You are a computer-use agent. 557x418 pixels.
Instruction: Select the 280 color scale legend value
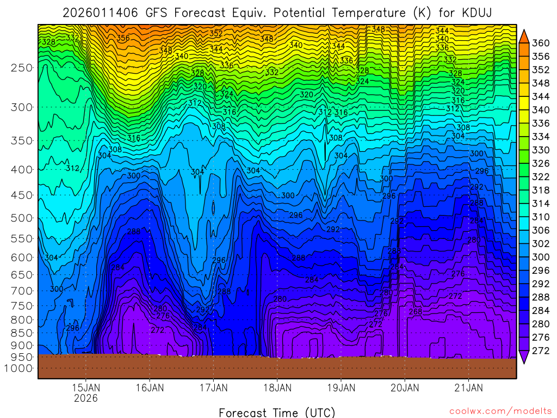point(541,324)
